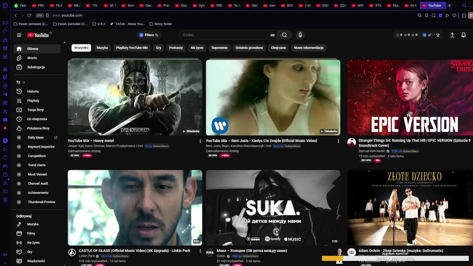Click the VPN badge in address bar
Screen dimensions: 473x266
tap(40, 16)
